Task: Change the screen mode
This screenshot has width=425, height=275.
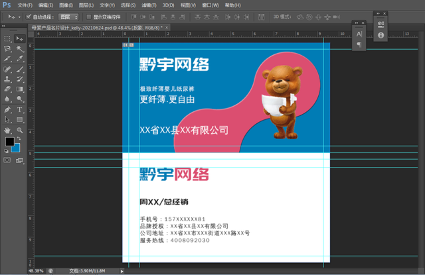Action: point(19,160)
